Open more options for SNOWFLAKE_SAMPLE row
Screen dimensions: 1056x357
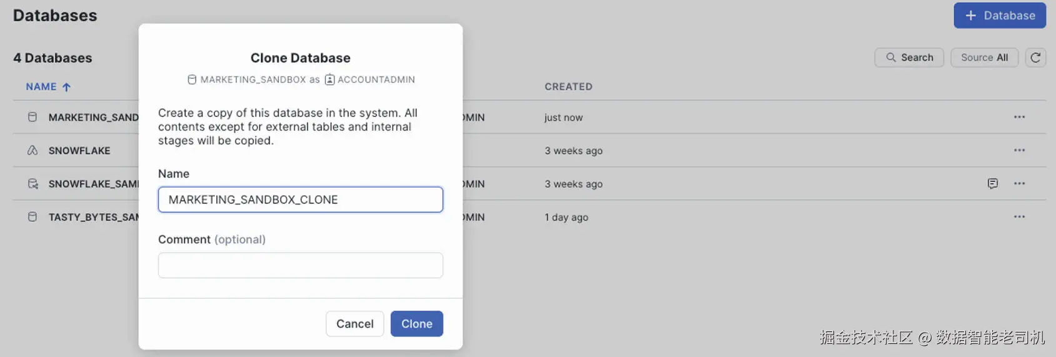tap(1019, 184)
